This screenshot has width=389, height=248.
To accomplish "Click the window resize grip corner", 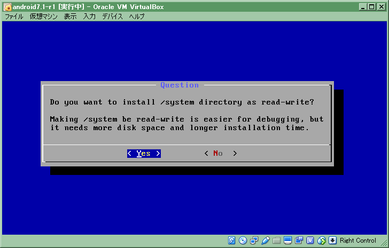I will tap(384, 243).
